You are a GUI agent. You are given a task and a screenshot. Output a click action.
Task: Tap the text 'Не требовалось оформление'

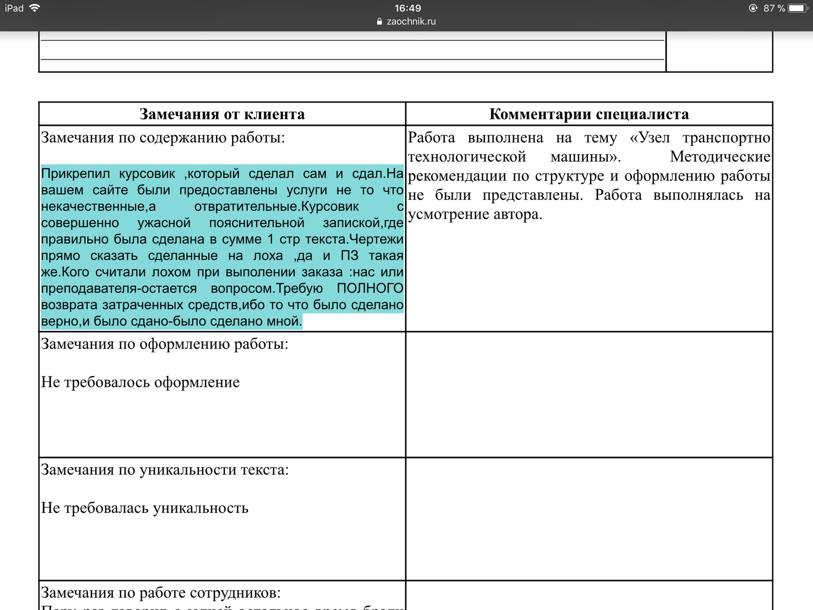(140, 382)
